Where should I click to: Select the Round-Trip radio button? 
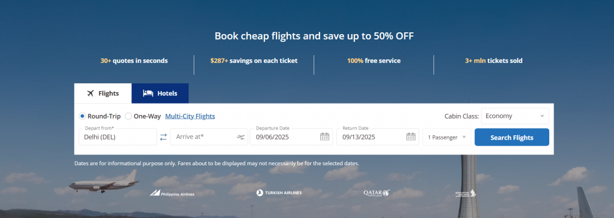[x=82, y=116]
